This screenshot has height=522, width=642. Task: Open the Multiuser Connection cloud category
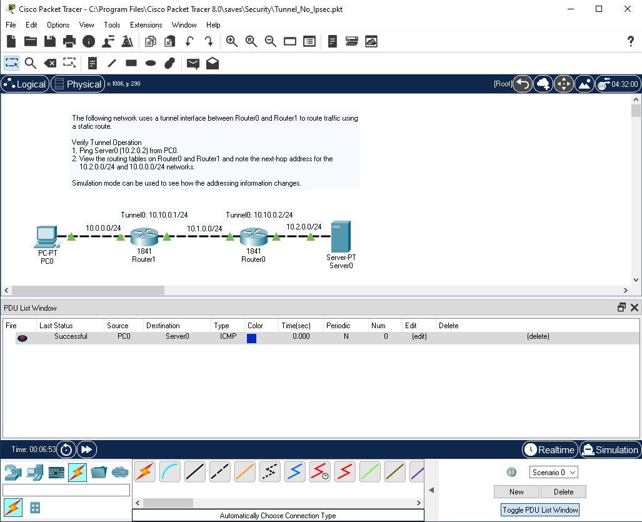point(120,472)
